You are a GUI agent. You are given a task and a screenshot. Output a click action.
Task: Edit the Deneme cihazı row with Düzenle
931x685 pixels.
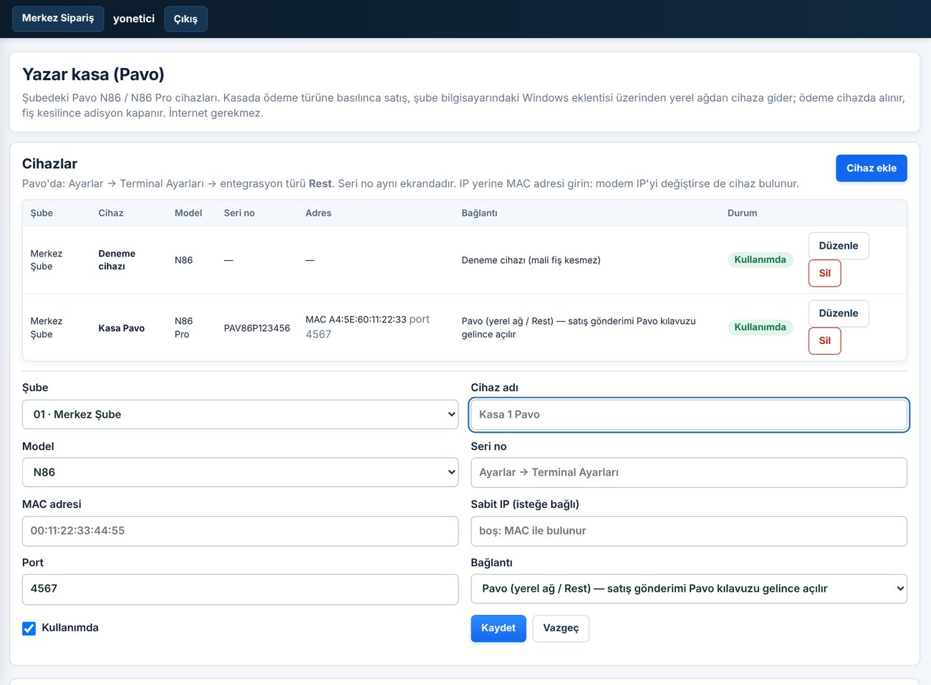[x=838, y=246]
